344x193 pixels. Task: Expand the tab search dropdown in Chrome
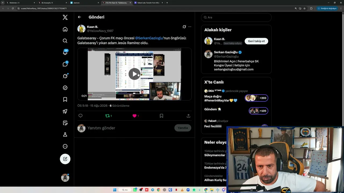point(2,3)
